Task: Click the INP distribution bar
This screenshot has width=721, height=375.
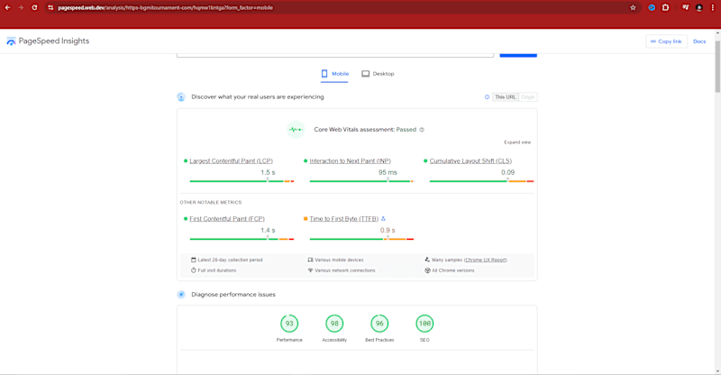Action: pos(362,181)
